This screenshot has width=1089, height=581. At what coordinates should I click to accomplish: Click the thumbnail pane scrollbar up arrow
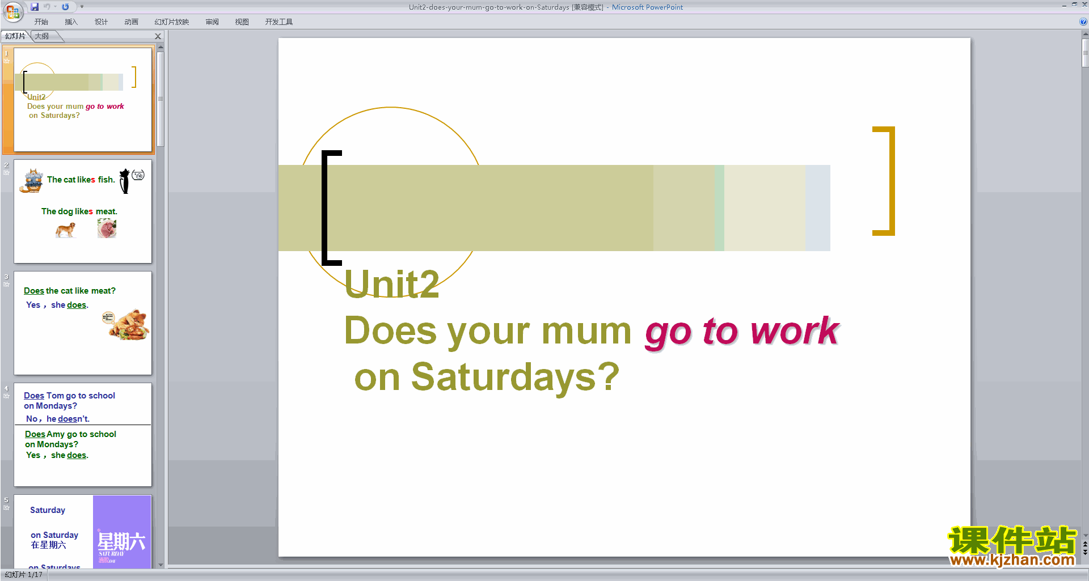pos(161,47)
